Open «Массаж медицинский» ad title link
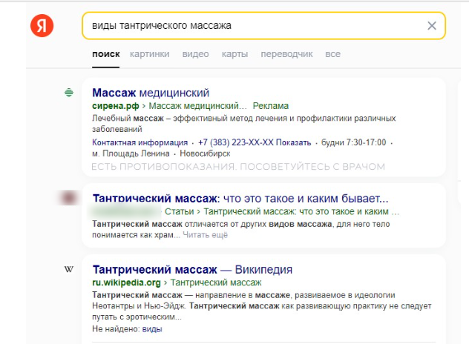The height and width of the screenshot is (344, 469). (x=151, y=93)
